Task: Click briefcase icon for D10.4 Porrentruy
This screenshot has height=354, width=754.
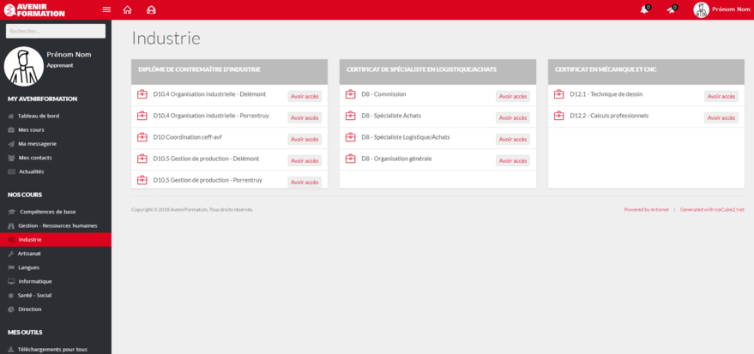Action: click(x=142, y=116)
